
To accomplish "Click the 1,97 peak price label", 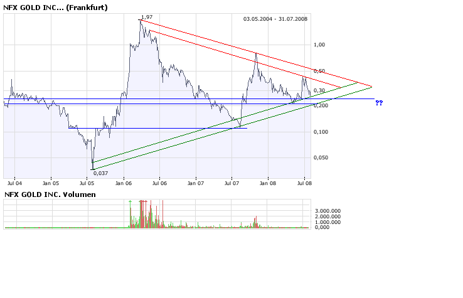I will (x=147, y=16).
